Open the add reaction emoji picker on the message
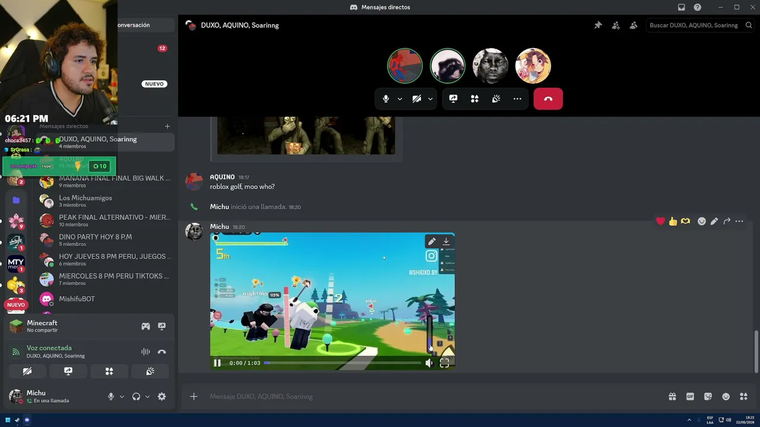760x427 pixels. point(702,221)
